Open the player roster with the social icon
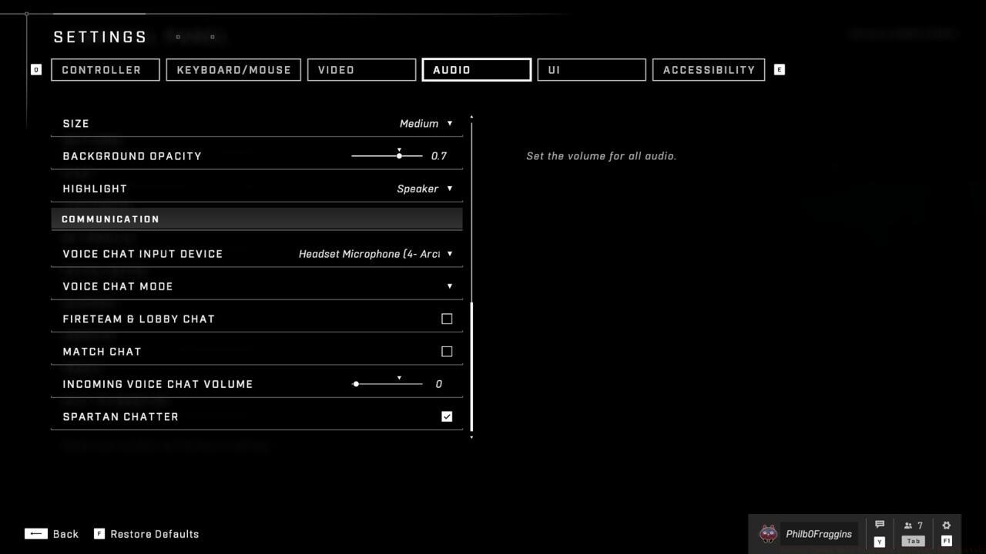The height and width of the screenshot is (554, 986). [x=913, y=524]
